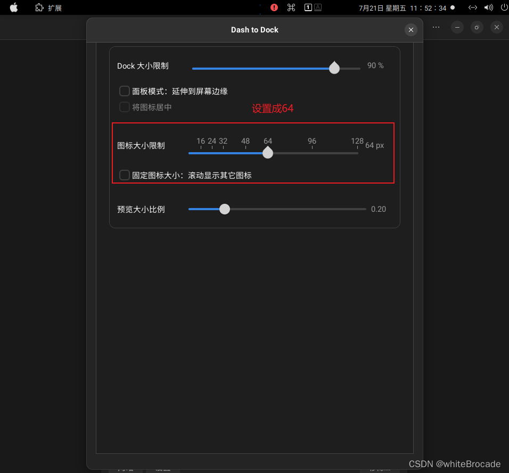
Task: Select workspace indicator 1 in top bar
Action: click(x=308, y=7)
